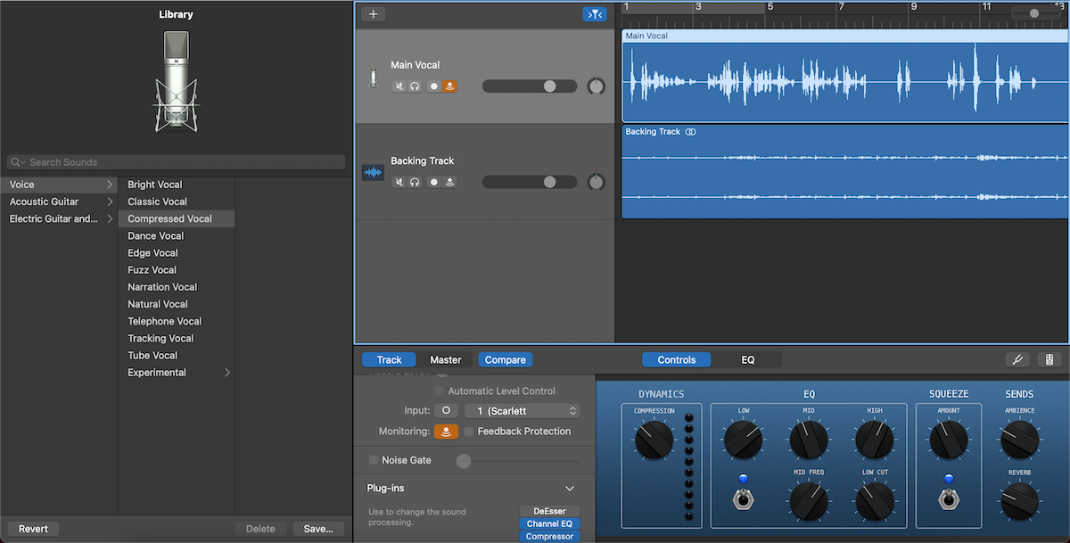Open the Channel EQ plug-in

(549, 523)
